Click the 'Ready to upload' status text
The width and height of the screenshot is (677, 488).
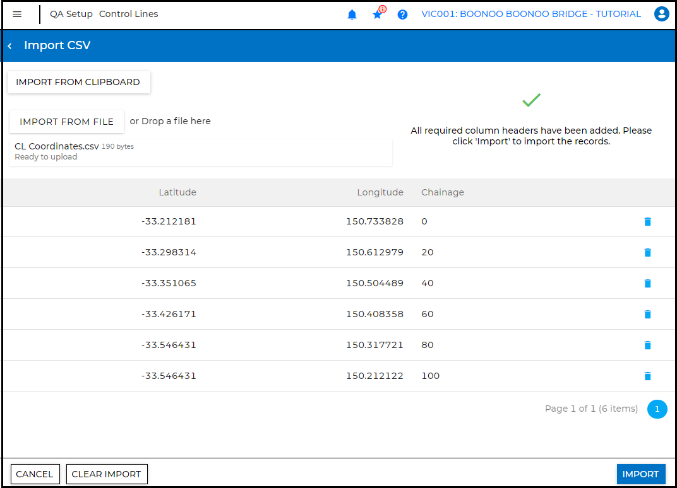pyautogui.click(x=45, y=157)
